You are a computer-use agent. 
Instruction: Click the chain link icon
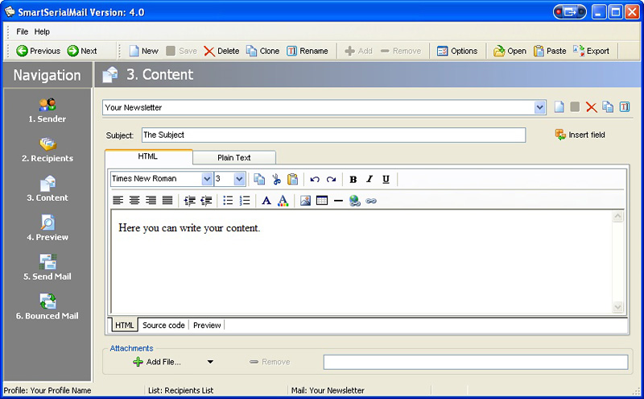[371, 201]
